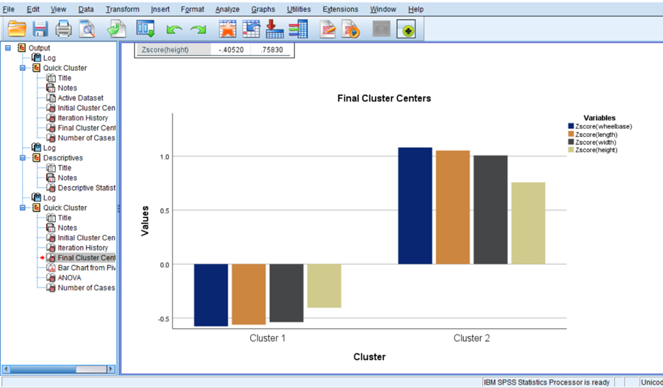Click Zscore(height) beige legend swatch
The image size is (663, 388).
click(571, 150)
